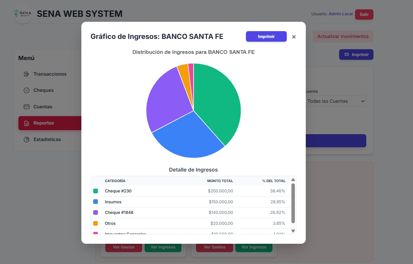Click the orange swatch beside Otros
413x264 pixels.
tap(96, 223)
